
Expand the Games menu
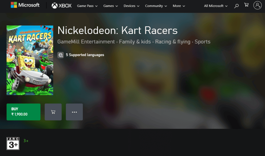pyautogui.click(x=111, y=6)
